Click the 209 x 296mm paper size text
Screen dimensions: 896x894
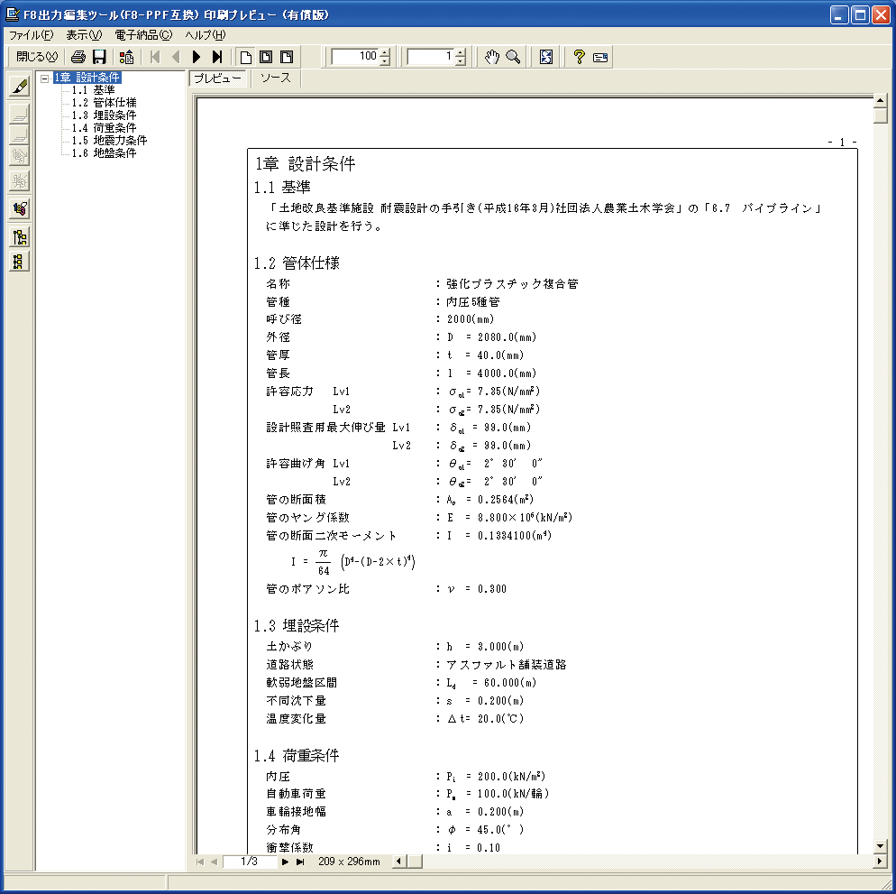pos(349,862)
